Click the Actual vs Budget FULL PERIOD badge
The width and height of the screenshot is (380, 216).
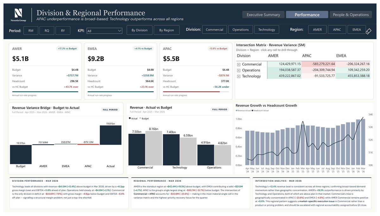point(219,110)
